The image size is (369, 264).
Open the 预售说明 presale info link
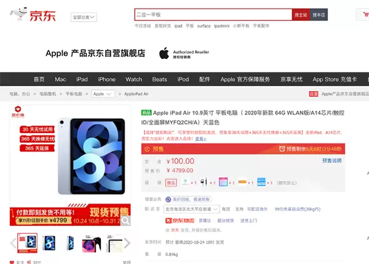(331, 161)
